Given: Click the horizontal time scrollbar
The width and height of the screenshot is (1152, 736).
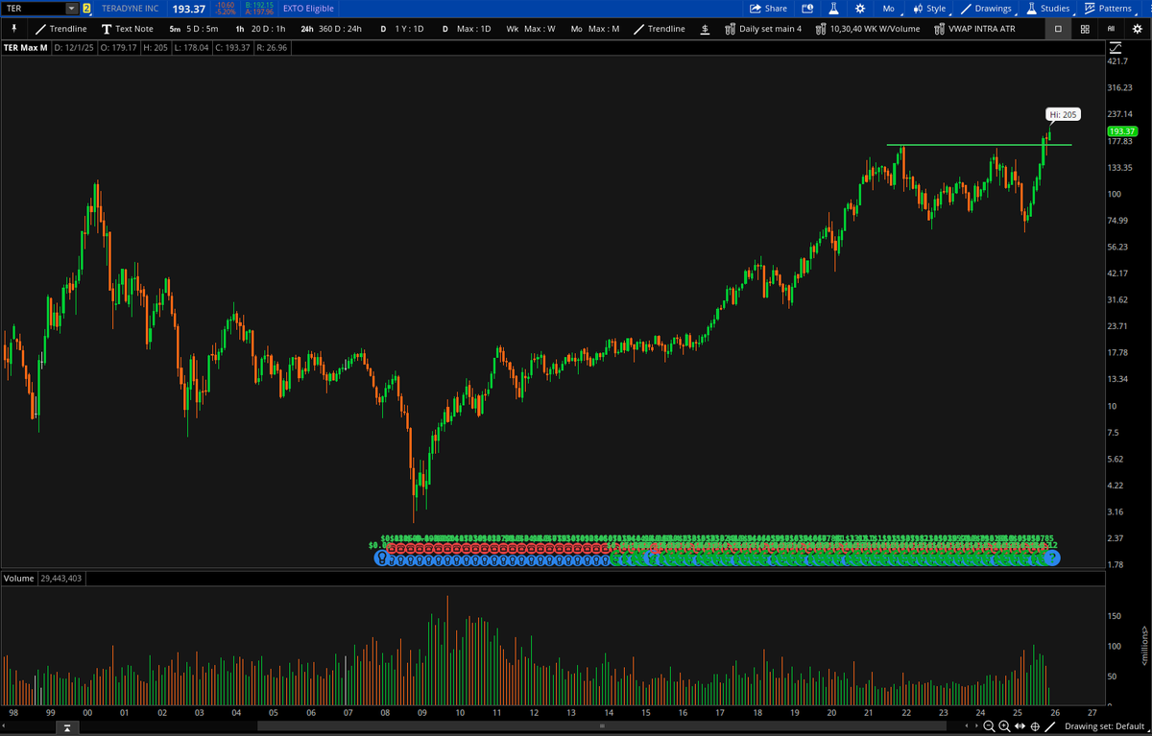Looking at the screenshot, I should [601, 726].
